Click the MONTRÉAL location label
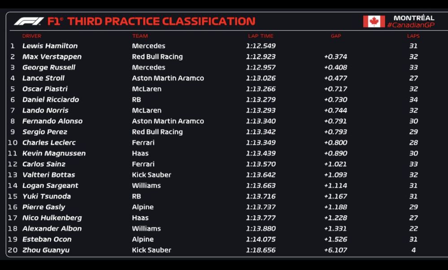This screenshot has height=270, width=448. tap(413, 18)
